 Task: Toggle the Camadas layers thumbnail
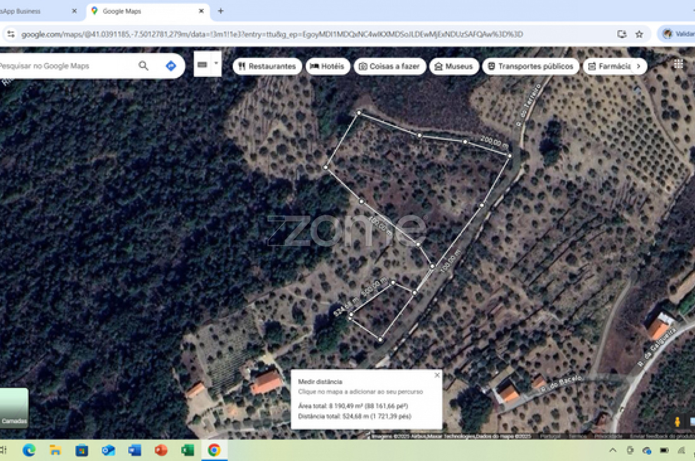[14, 407]
